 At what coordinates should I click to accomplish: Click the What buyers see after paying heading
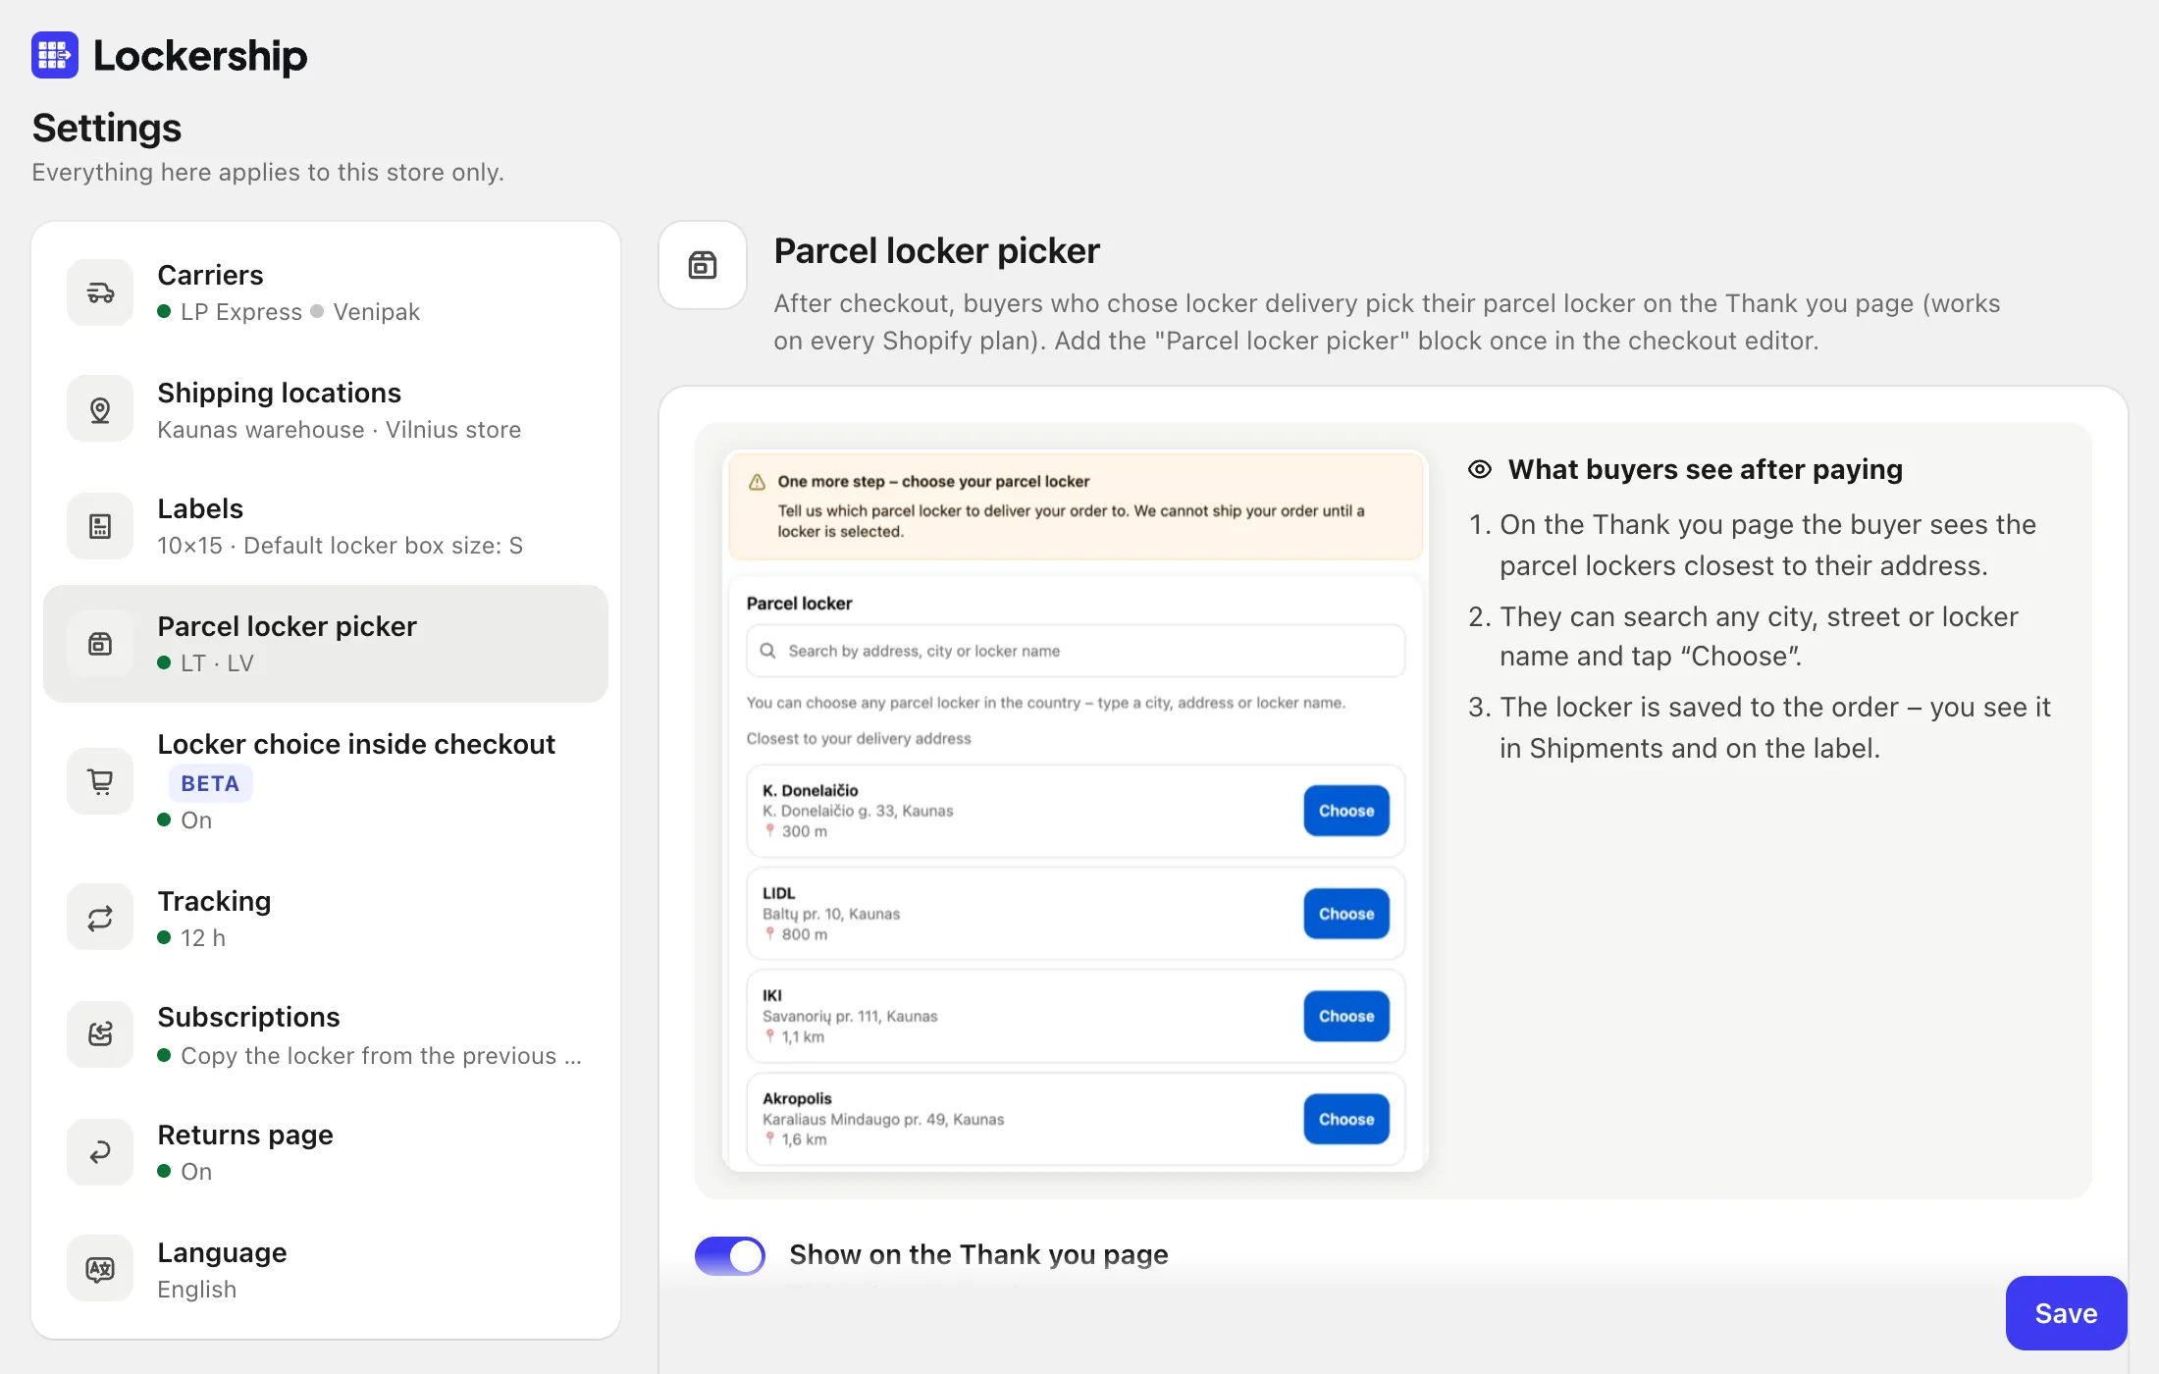(x=1705, y=469)
